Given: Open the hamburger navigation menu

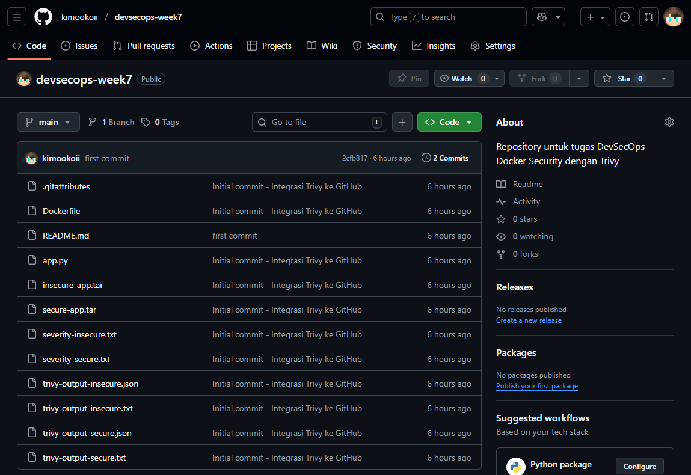Looking at the screenshot, I should tap(17, 17).
